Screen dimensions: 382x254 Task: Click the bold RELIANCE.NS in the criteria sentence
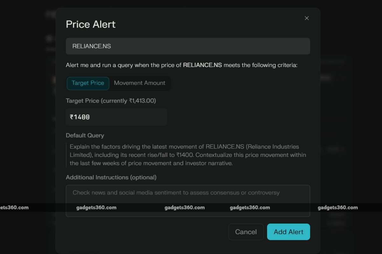tap(202, 65)
